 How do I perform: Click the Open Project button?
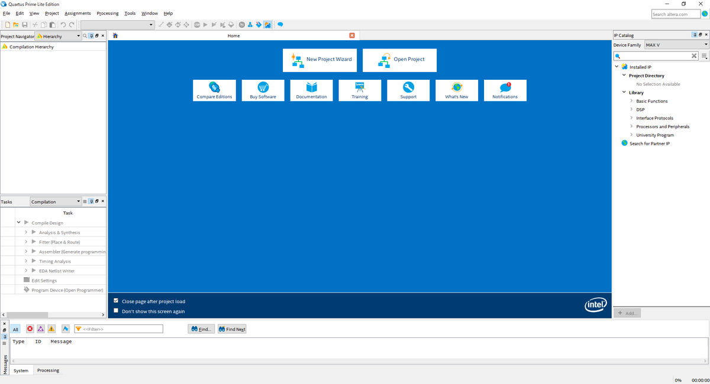pos(399,60)
